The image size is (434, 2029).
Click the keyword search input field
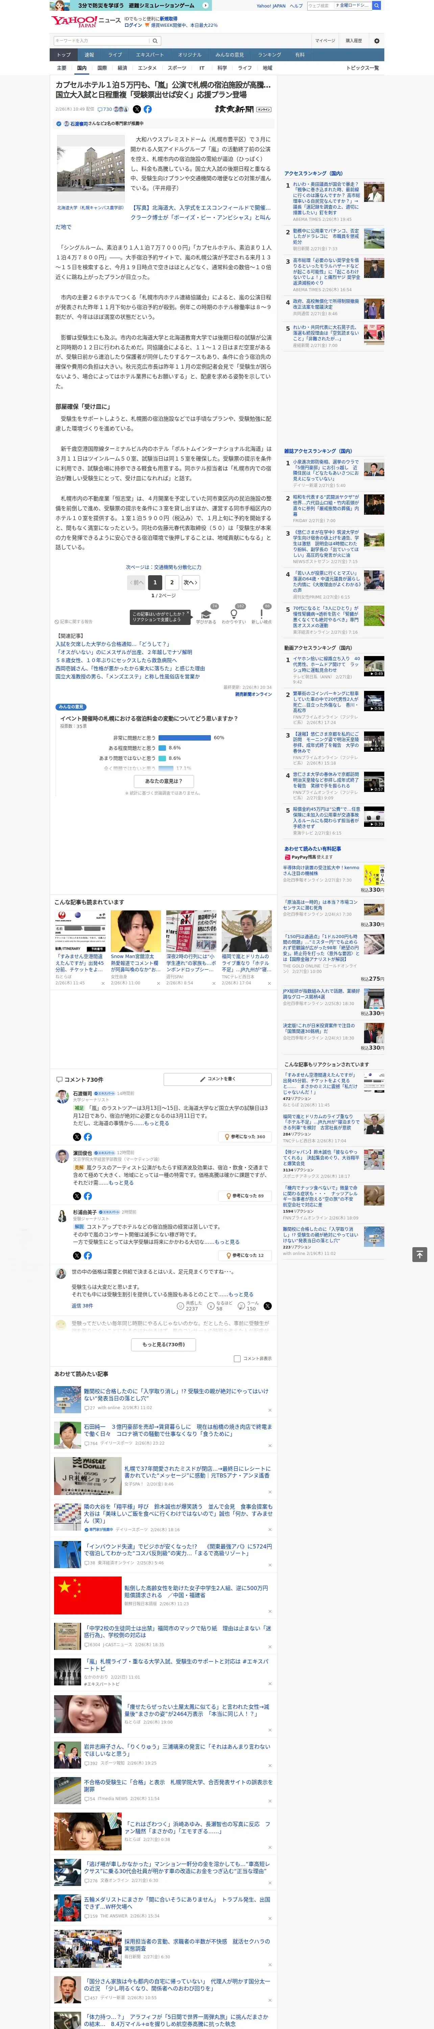pyautogui.click(x=102, y=41)
